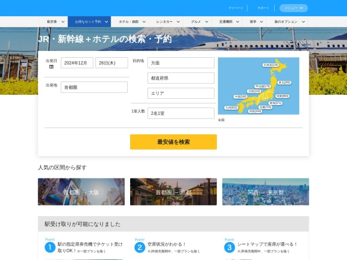The image size is (347, 260).
Task: Select 四国[109] on the Japan map
Action: tap(255, 111)
